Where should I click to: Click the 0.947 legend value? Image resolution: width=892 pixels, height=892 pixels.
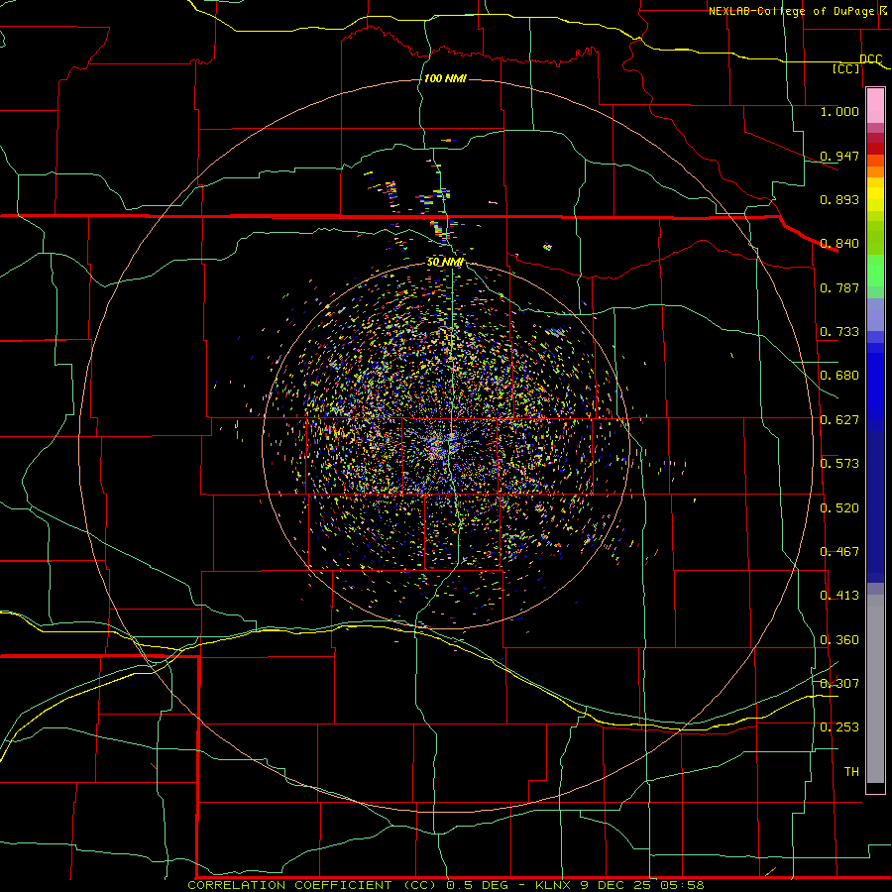[x=839, y=156]
